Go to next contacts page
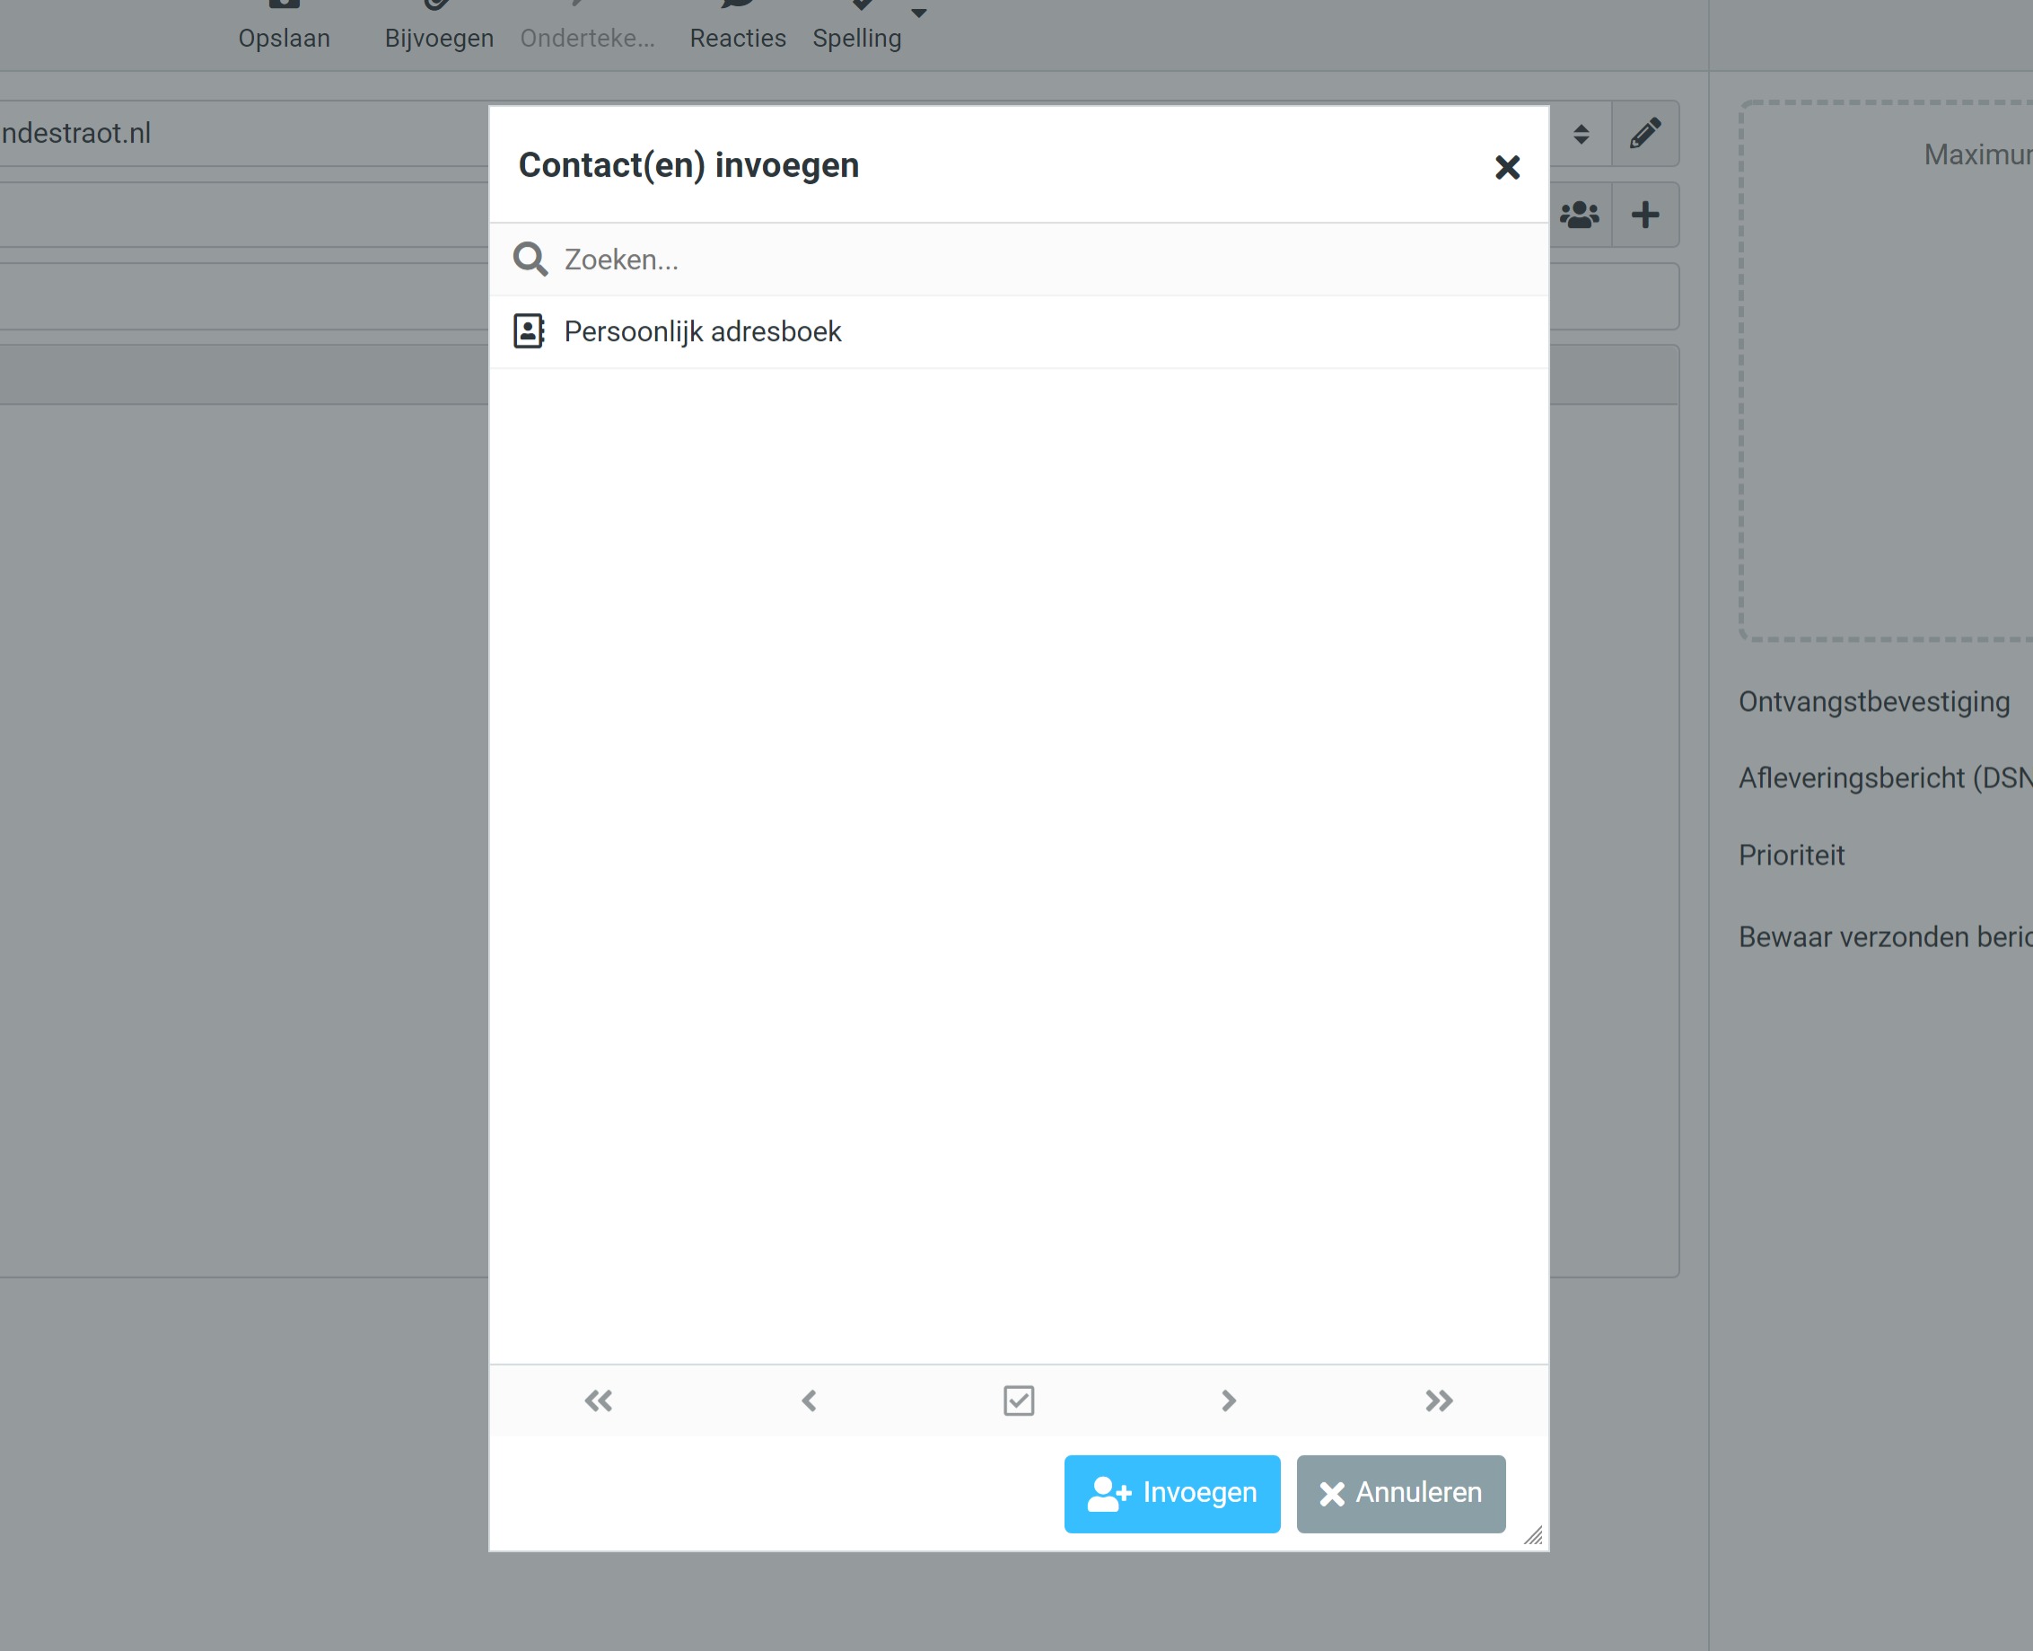This screenshot has height=1651, width=2033. tap(1229, 1400)
